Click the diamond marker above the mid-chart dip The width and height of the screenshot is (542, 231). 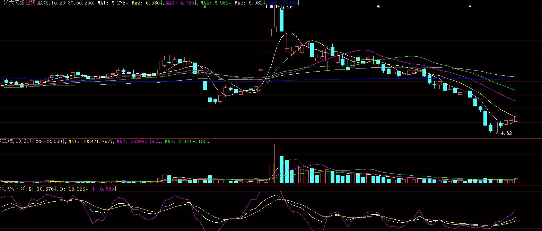205,7
